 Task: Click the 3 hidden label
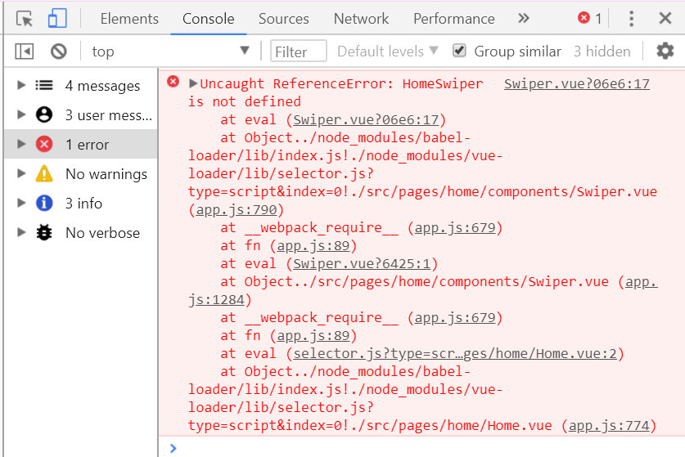(602, 52)
